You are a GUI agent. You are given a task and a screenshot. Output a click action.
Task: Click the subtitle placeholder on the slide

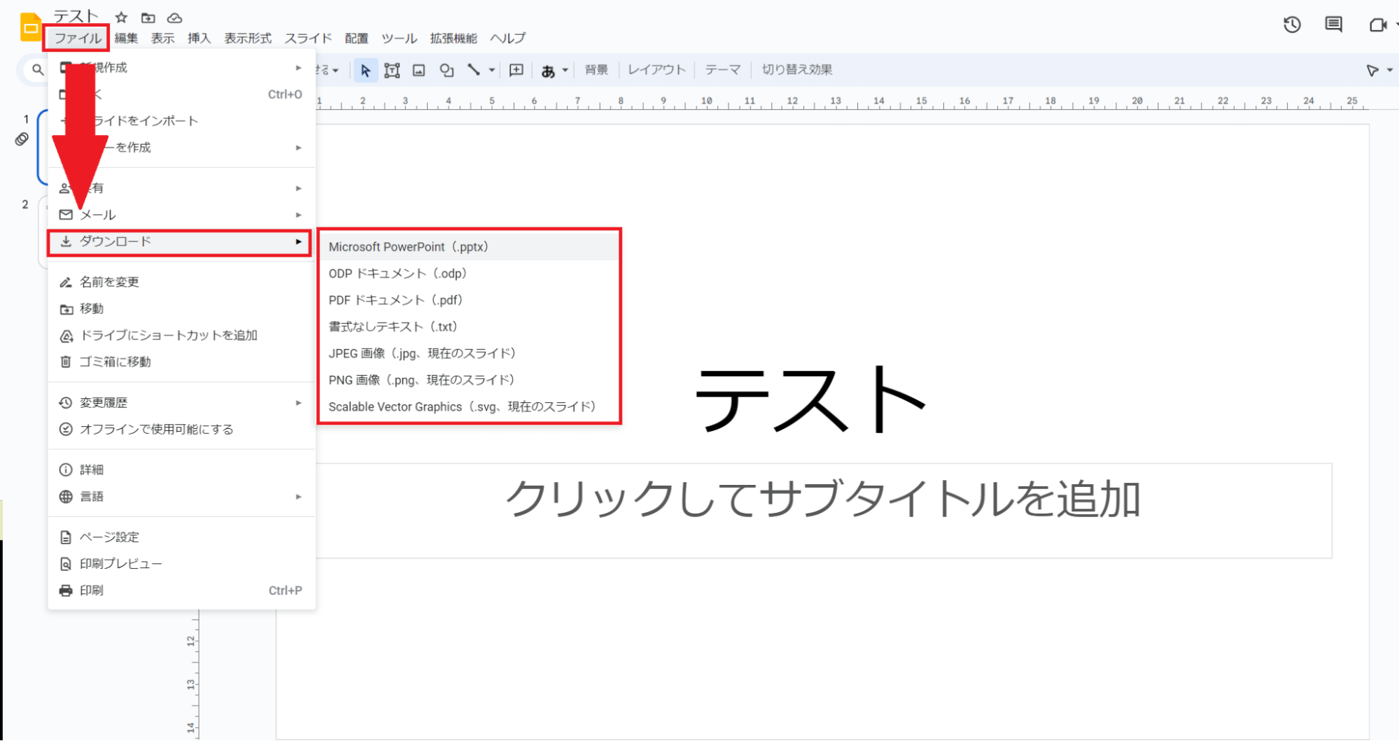823,501
